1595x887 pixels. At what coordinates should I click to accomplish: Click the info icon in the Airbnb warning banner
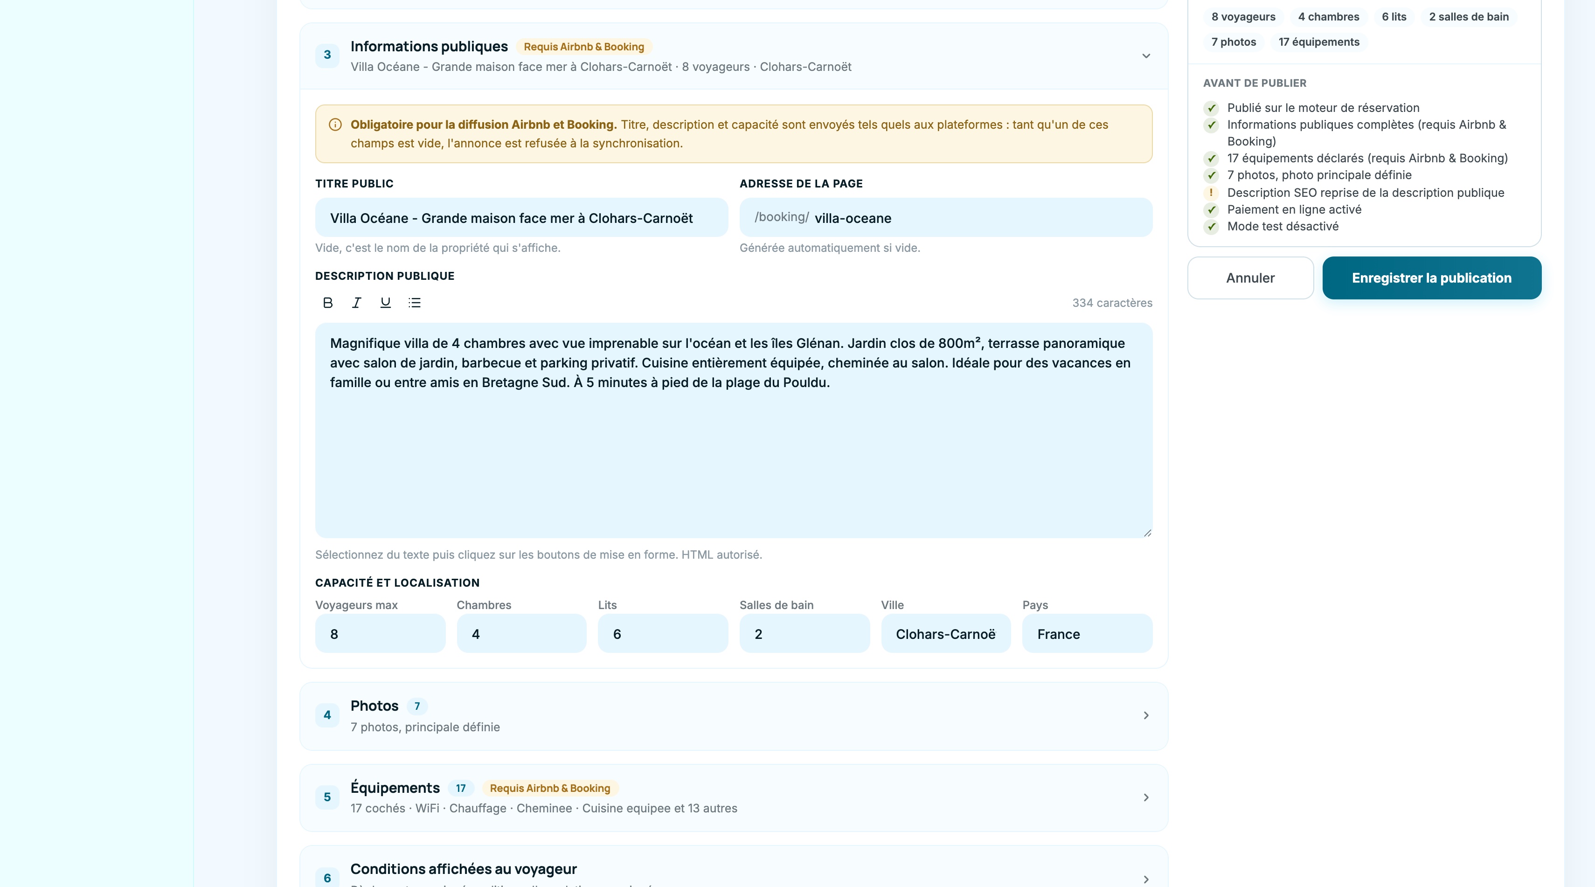pyautogui.click(x=335, y=125)
